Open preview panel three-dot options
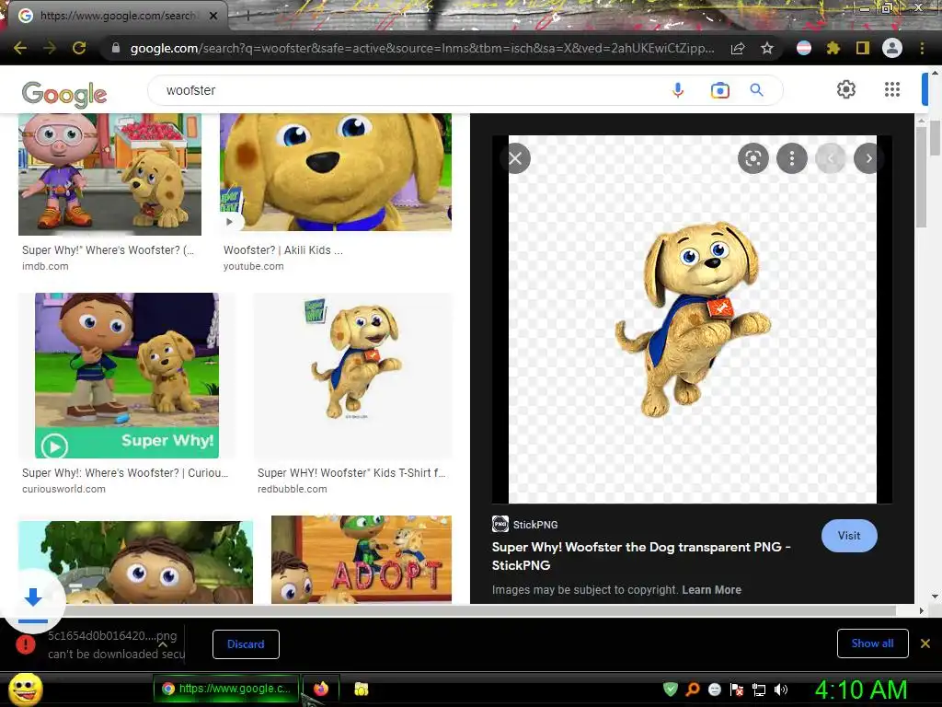The height and width of the screenshot is (707, 942). 792,158
